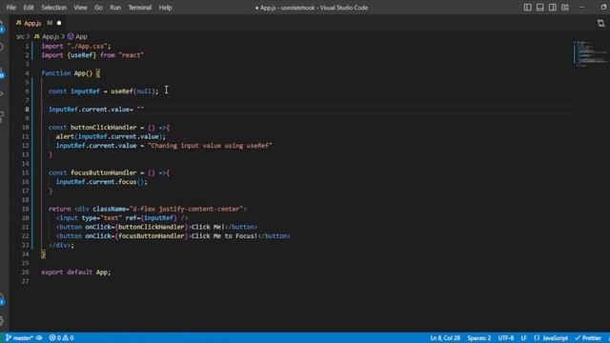
Task: Change language mode via JavaScript label
Action: point(555,338)
